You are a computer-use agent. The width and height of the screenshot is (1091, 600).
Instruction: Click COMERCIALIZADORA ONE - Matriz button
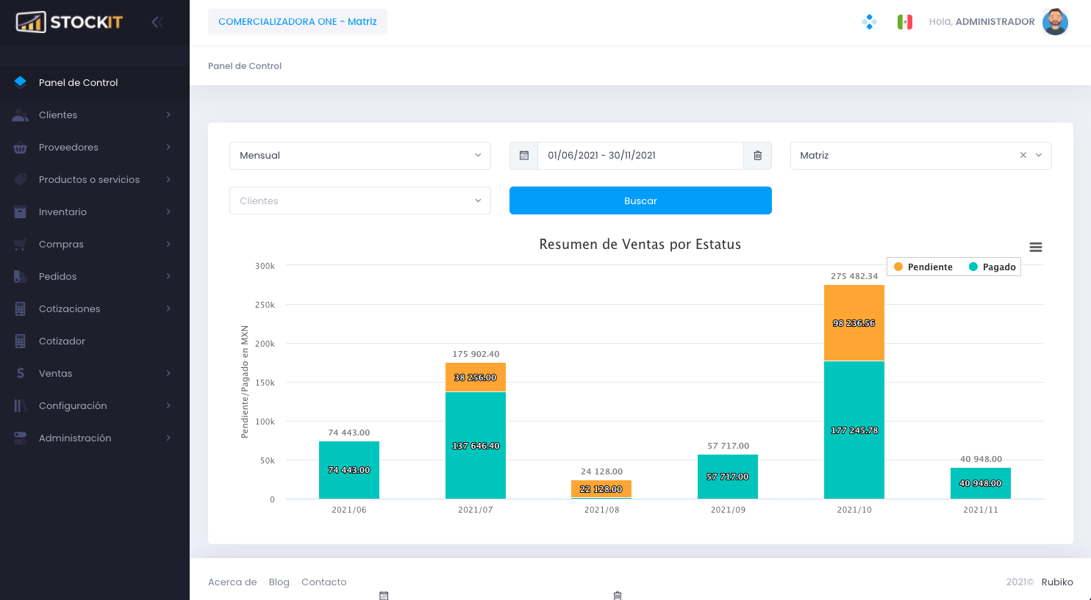click(298, 22)
